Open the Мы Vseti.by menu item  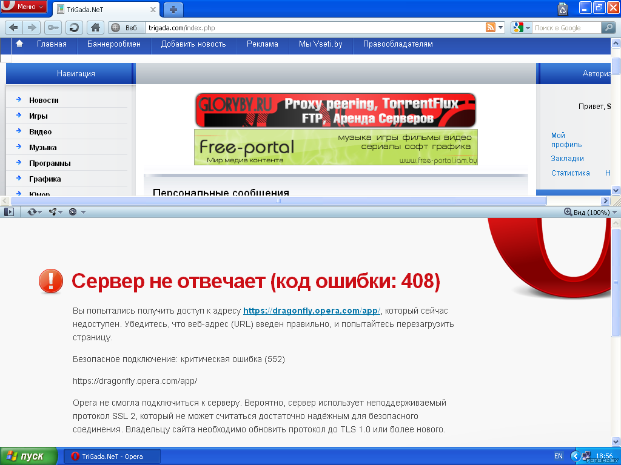(x=320, y=44)
